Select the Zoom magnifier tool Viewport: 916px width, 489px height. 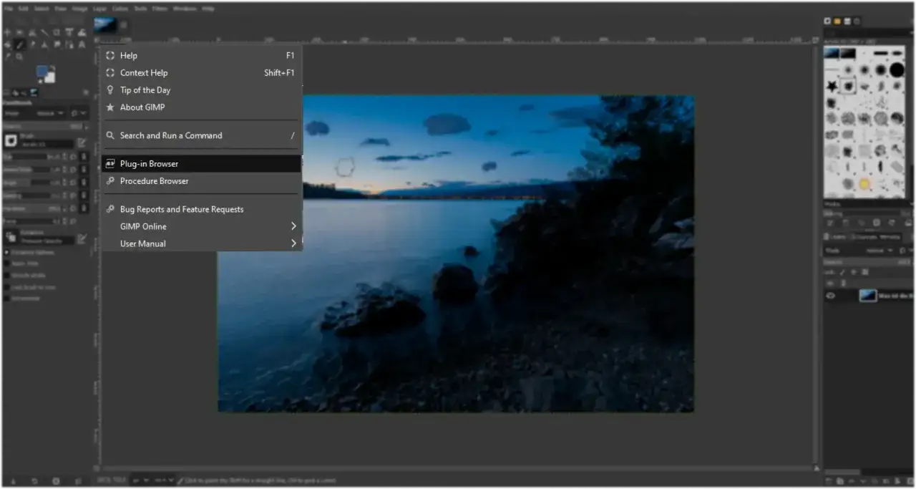[x=19, y=57]
